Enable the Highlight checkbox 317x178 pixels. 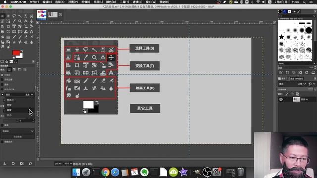pos(2,125)
